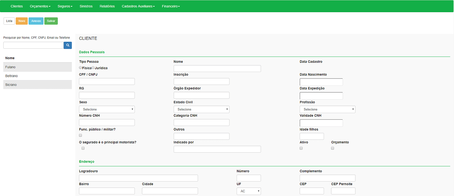Screen dimensions: 454x196
Task: Click the blue magnifier search button
Action: coord(67,45)
